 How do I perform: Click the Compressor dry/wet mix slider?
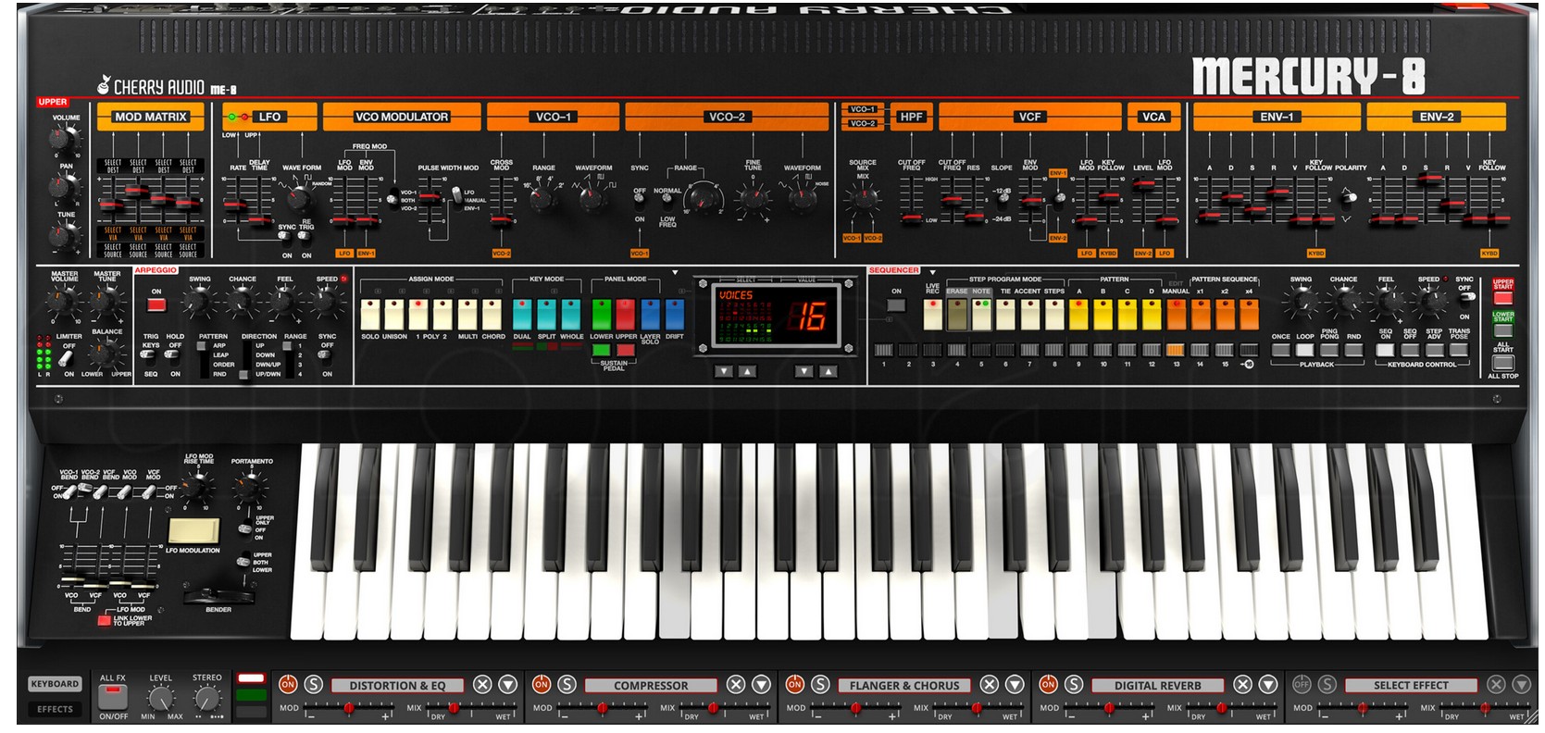coord(713,708)
